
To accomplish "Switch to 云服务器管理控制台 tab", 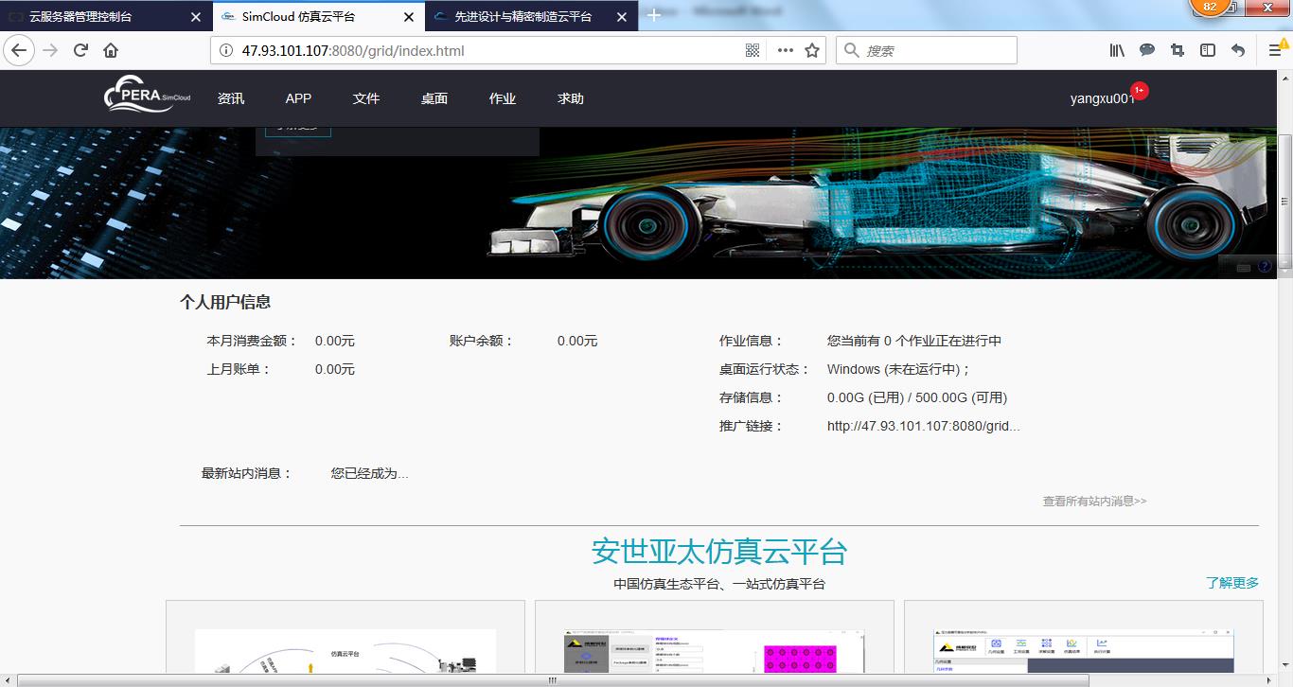I will point(105,16).
